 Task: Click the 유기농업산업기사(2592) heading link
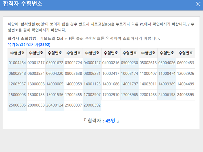coord(29,45)
